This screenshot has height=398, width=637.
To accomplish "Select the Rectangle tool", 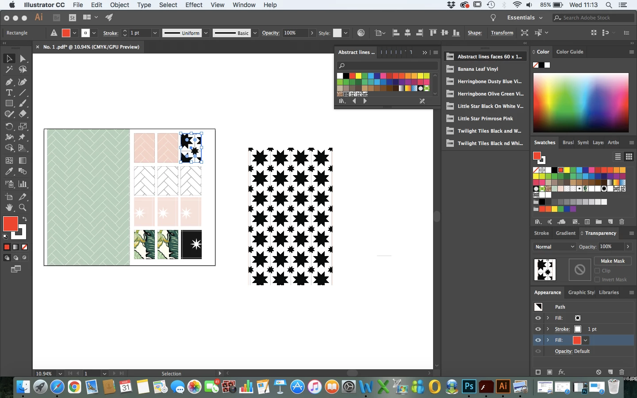I will point(9,103).
